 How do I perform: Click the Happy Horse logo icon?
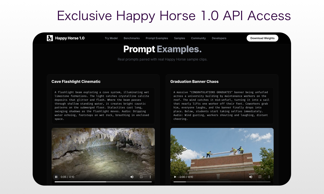click(x=49, y=38)
